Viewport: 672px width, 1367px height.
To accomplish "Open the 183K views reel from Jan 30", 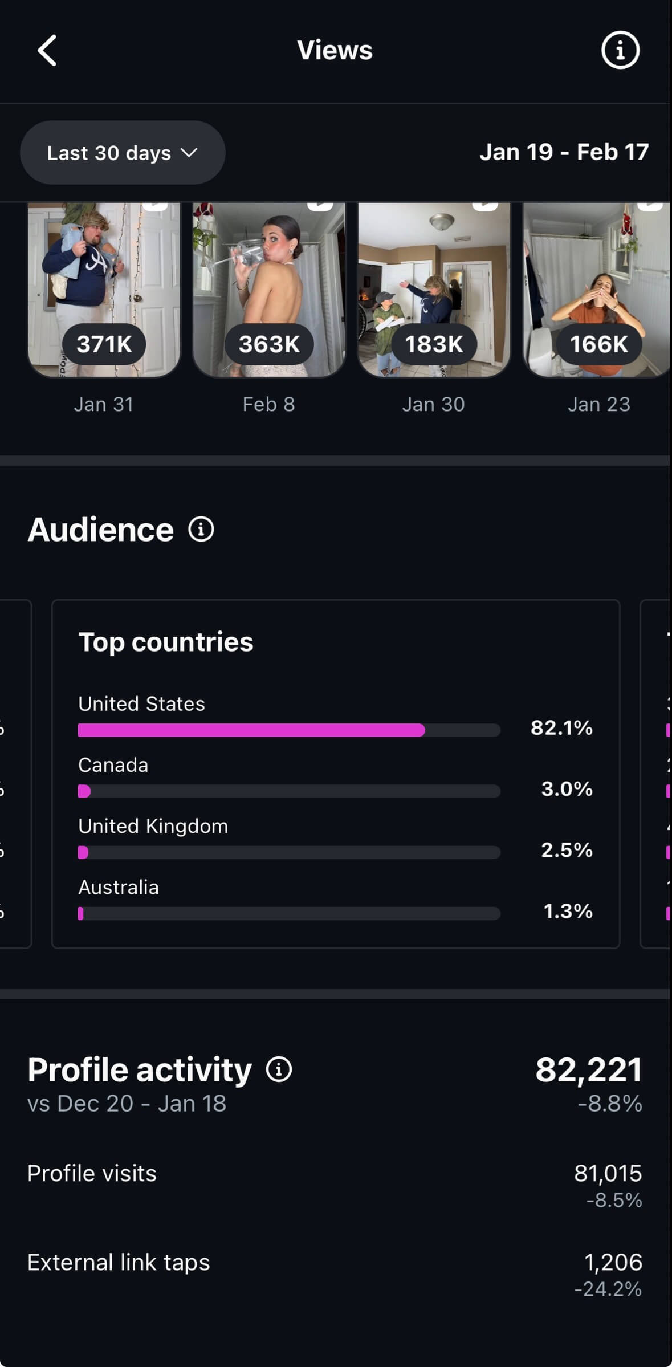I will (x=434, y=290).
